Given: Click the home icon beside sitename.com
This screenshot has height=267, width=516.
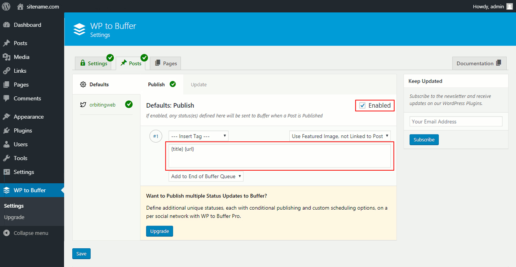Looking at the screenshot, I should tap(20, 7).
